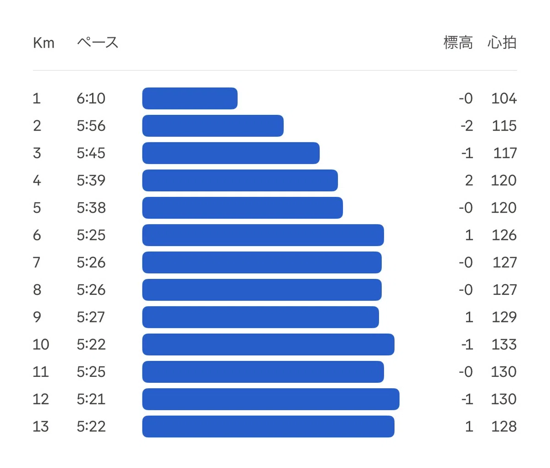
Task: Select the pace bar for kilometer 5
Action: click(x=242, y=207)
